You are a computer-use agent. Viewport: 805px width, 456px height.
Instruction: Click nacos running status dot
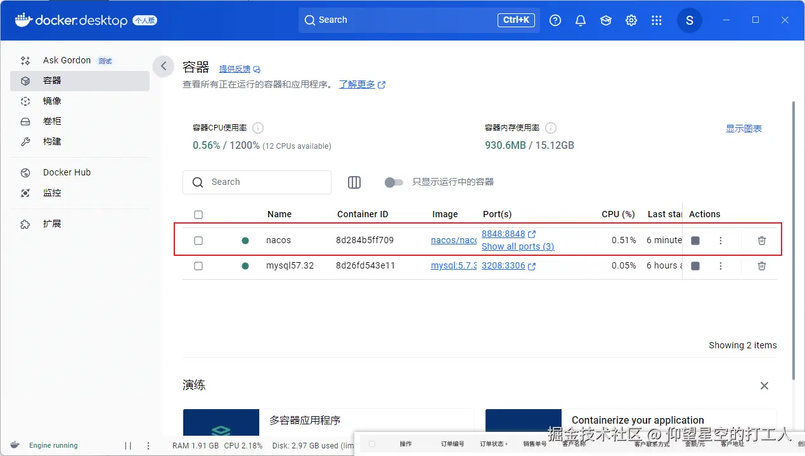click(245, 241)
